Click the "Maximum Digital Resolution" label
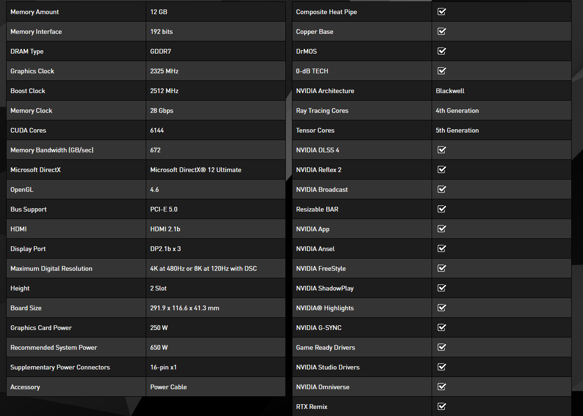This screenshot has height=416, width=583. tap(51, 268)
